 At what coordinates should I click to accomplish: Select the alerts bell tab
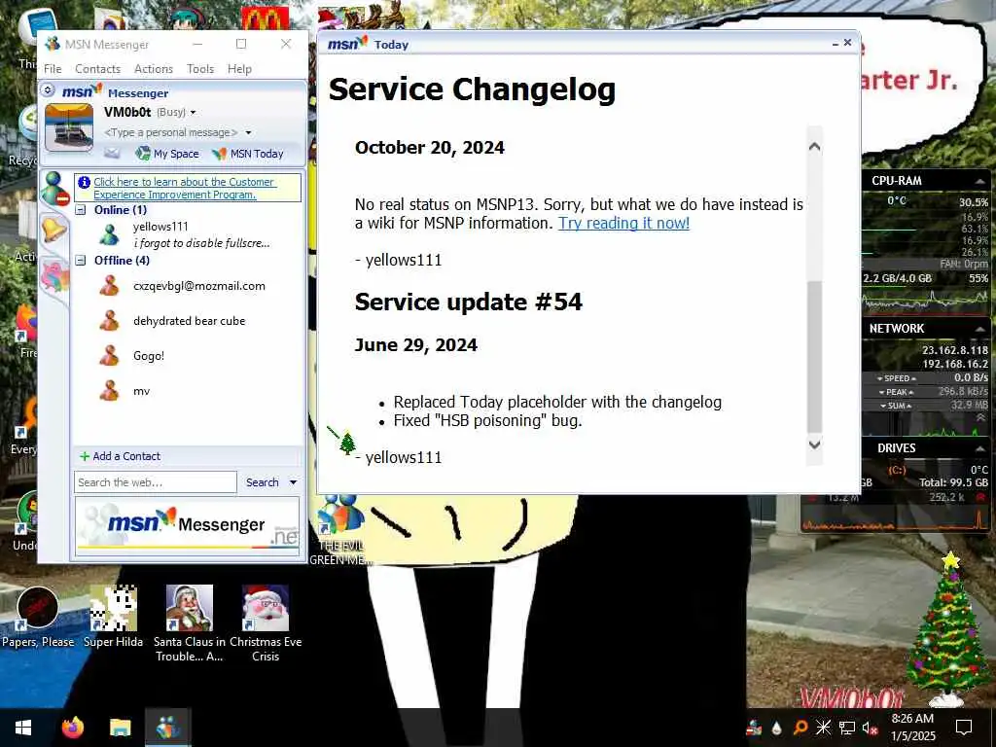coord(54,228)
